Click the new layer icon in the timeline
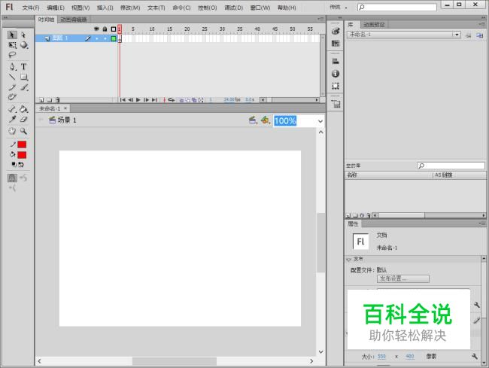 pyautogui.click(x=41, y=100)
